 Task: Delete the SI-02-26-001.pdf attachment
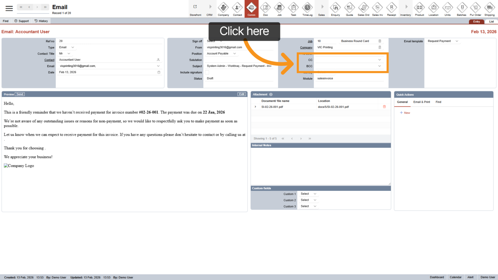point(384,107)
